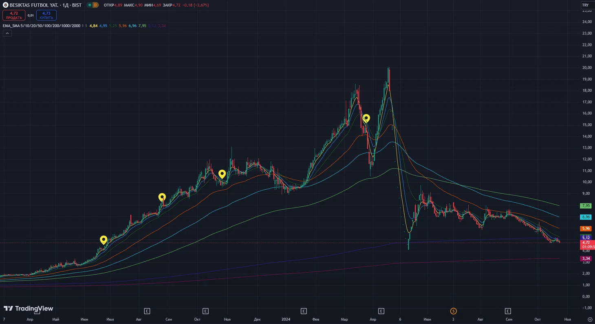This screenshot has width=595, height=324.
Task: Click the 20,00 level on price axis
Action: (x=587, y=68)
